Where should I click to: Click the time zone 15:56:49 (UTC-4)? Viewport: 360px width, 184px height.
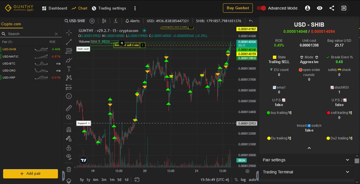click(x=215, y=180)
